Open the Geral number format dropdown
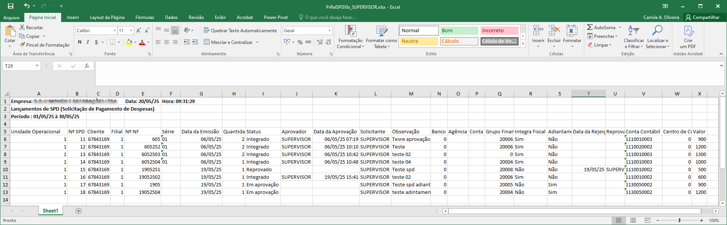 330,31
